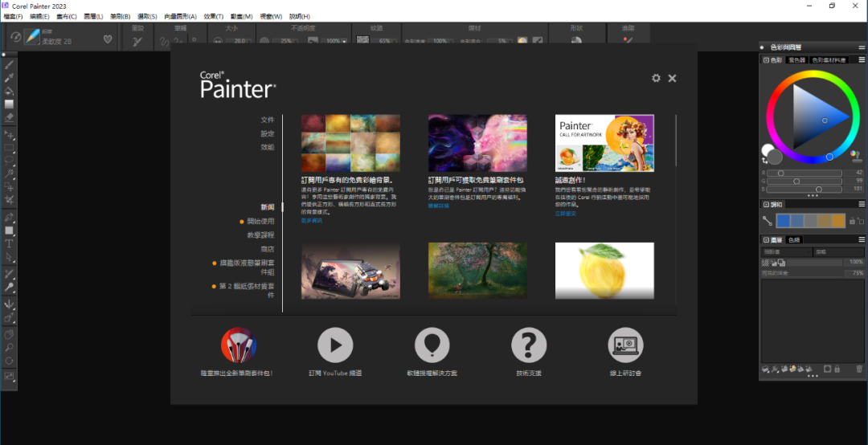Select the Rectangular Shape tool
This screenshot has width=868, height=445.
9,231
